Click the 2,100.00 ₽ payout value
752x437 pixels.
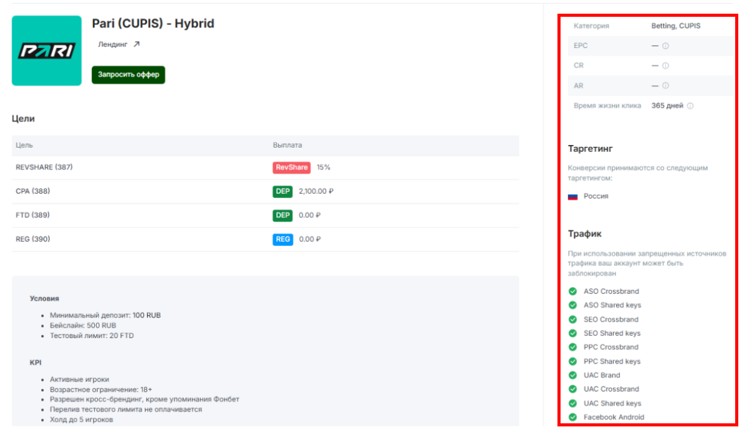click(316, 192)
